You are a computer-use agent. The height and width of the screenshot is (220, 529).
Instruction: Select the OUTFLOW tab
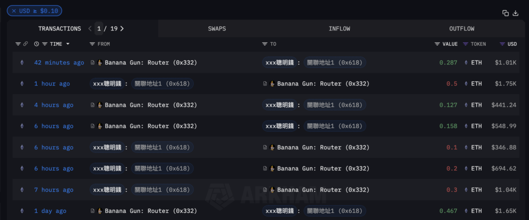click(x=461, y=29)
